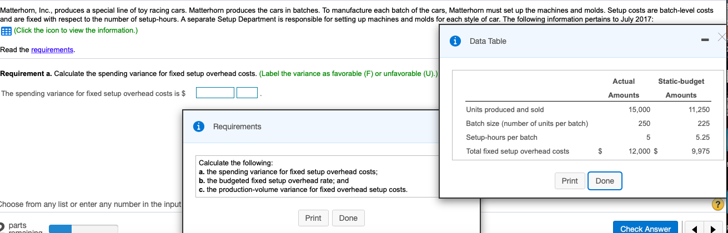
Task: Select the 15,000 actual units cell
Action: [x=639, y=109]
